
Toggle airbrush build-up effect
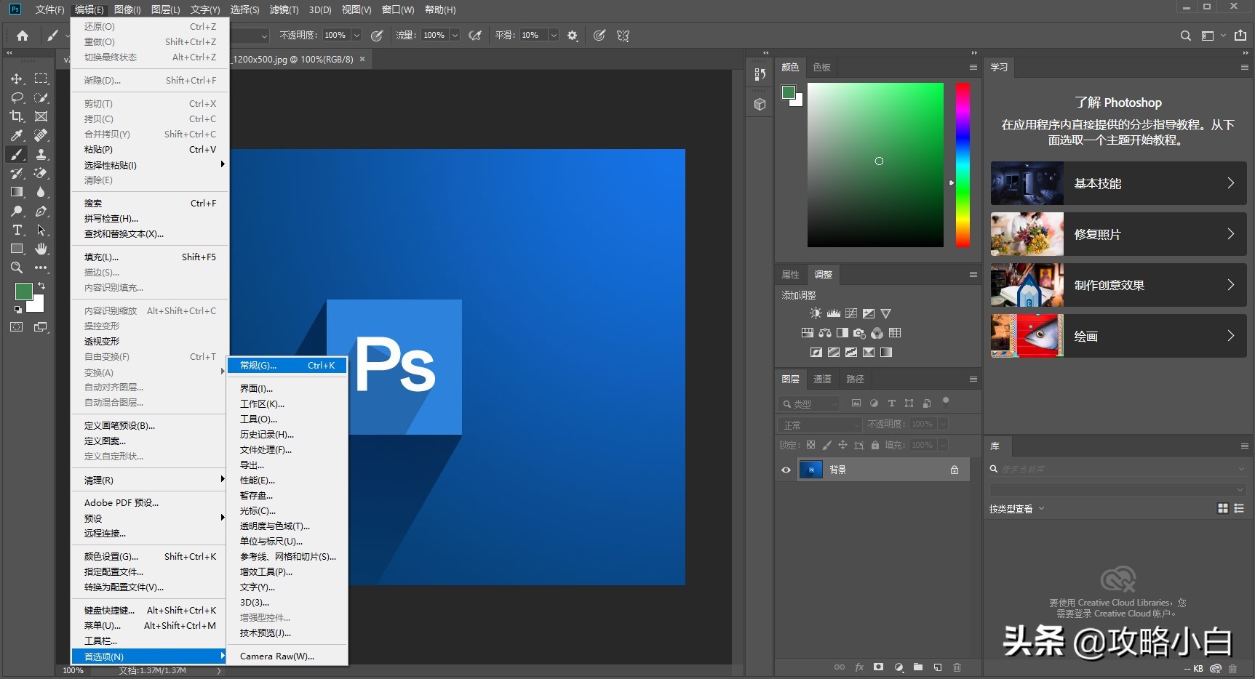point(475,35)
